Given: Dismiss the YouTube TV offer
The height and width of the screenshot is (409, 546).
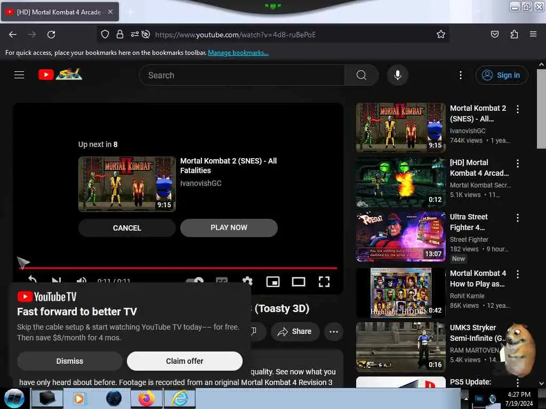Looking at the screenshot, I should [x=70, y=361].
